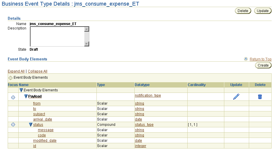This screenshot has width=274, height=150.
Task: Click the Description scrollbar up arrow
Action: click(x=87, y=29)
